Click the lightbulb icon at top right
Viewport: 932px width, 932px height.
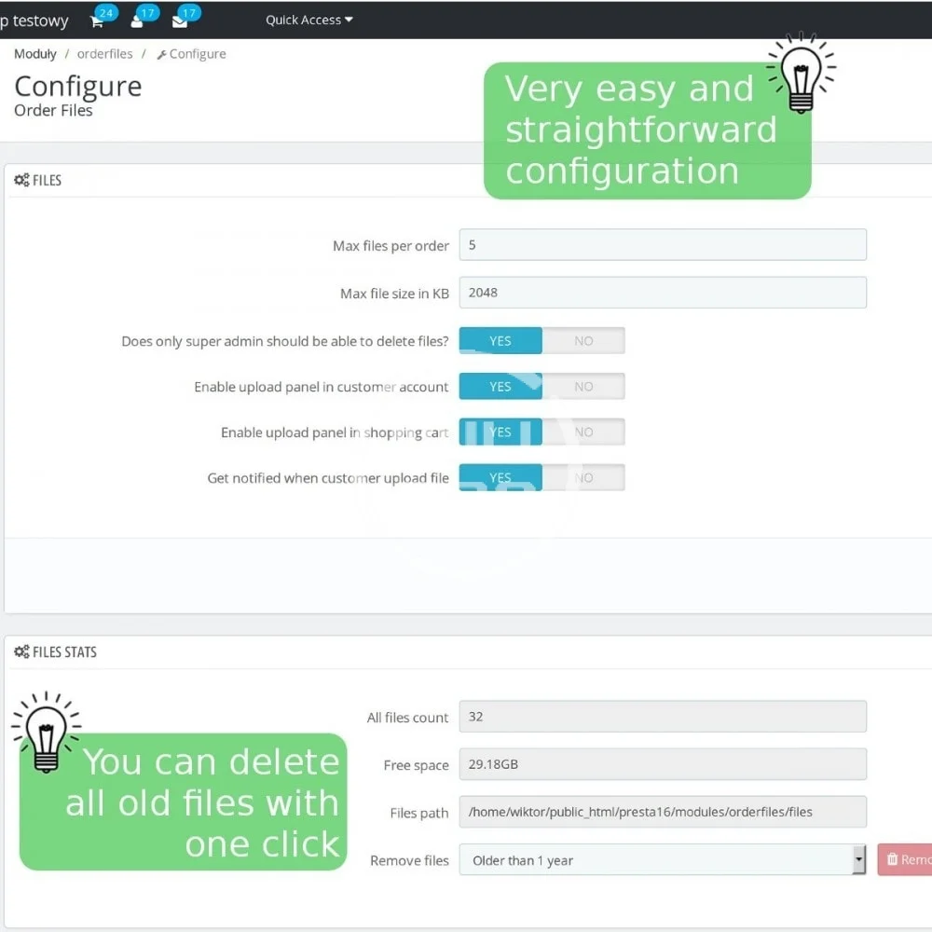[801, 73]
